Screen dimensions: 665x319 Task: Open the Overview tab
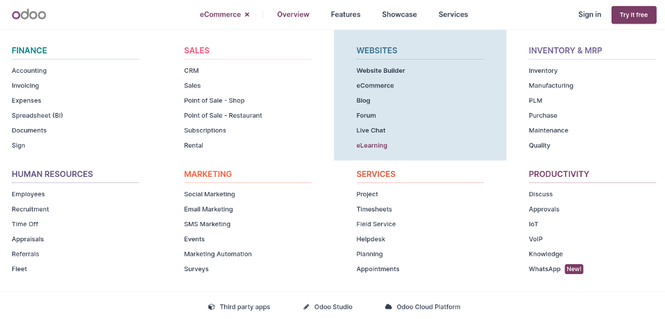tap(293, 15)
